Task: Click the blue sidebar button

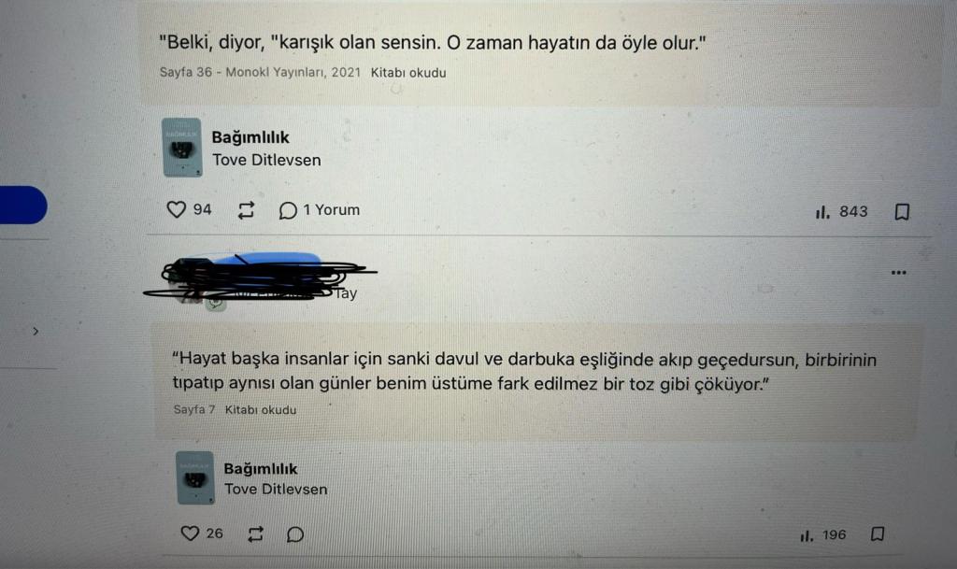Action: [23, 205]
